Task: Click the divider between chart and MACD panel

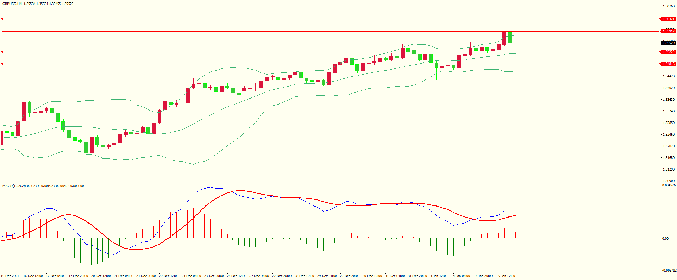Action: [x=330, y=183]
